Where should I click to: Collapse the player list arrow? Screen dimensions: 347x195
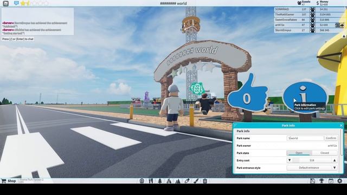tap(344, 36)
